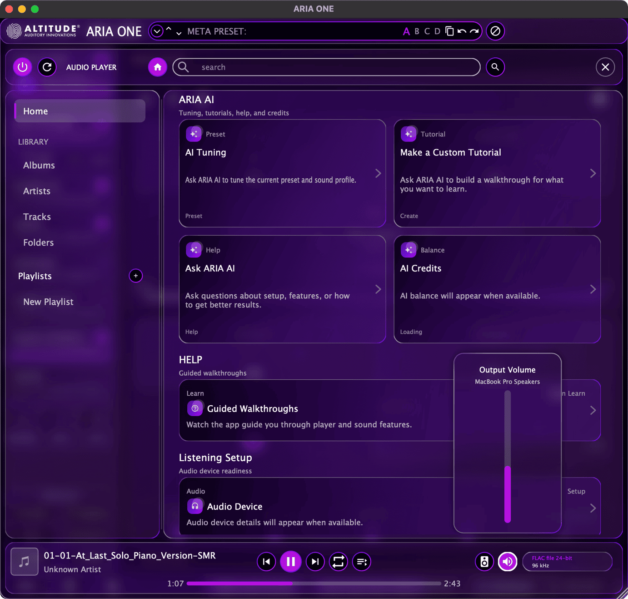Viewport: 628px width, 599px height.
Task: Add a playlist with the plus icon
Action: (135, 276)
